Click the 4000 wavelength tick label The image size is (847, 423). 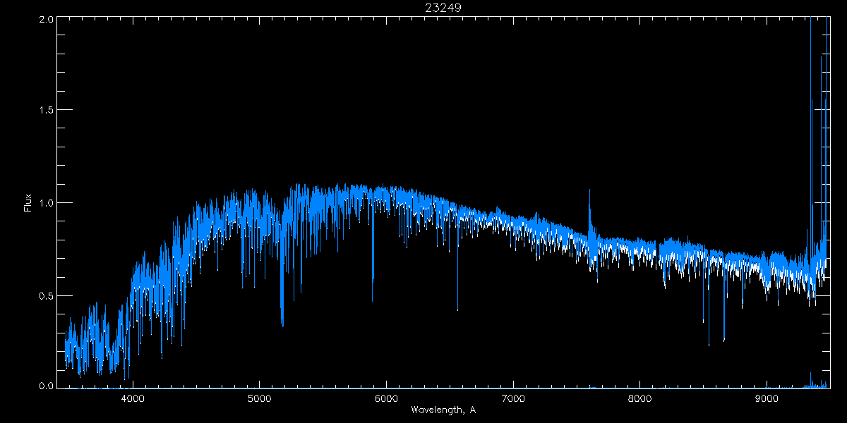[133, 398]
